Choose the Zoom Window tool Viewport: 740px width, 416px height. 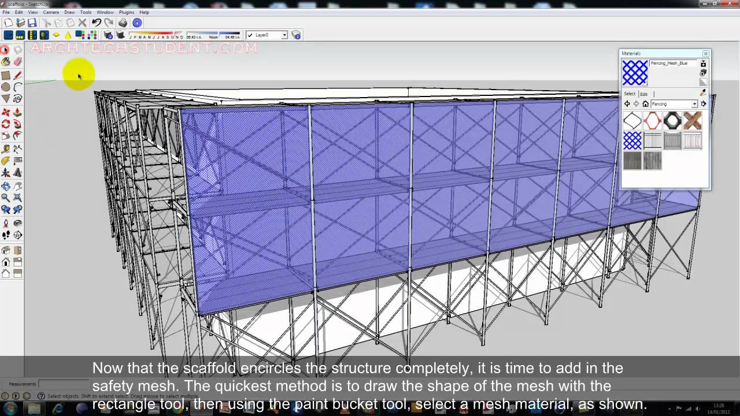coord(18,198)
